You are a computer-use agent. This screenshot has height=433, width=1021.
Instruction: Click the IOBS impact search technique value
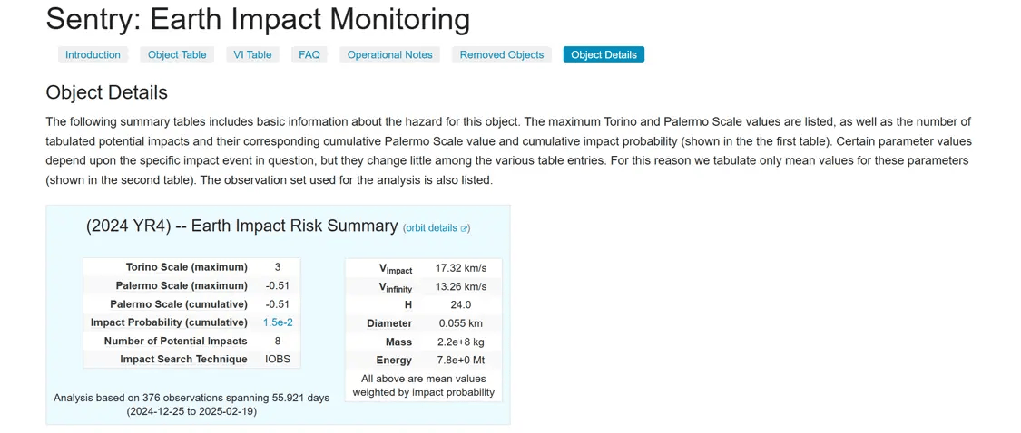point(278,360)
